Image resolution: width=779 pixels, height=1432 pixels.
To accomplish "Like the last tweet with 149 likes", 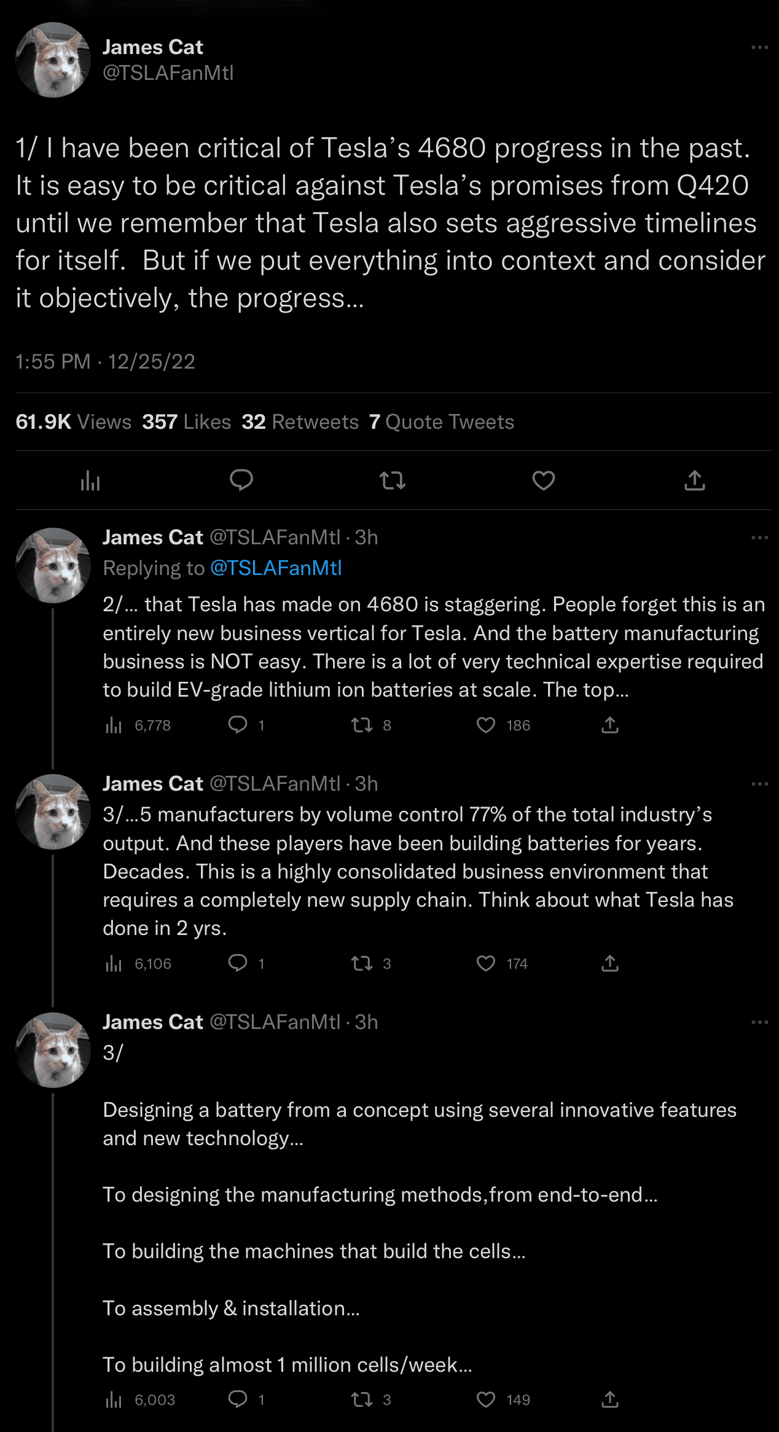I will click(x=503, y=1399).
